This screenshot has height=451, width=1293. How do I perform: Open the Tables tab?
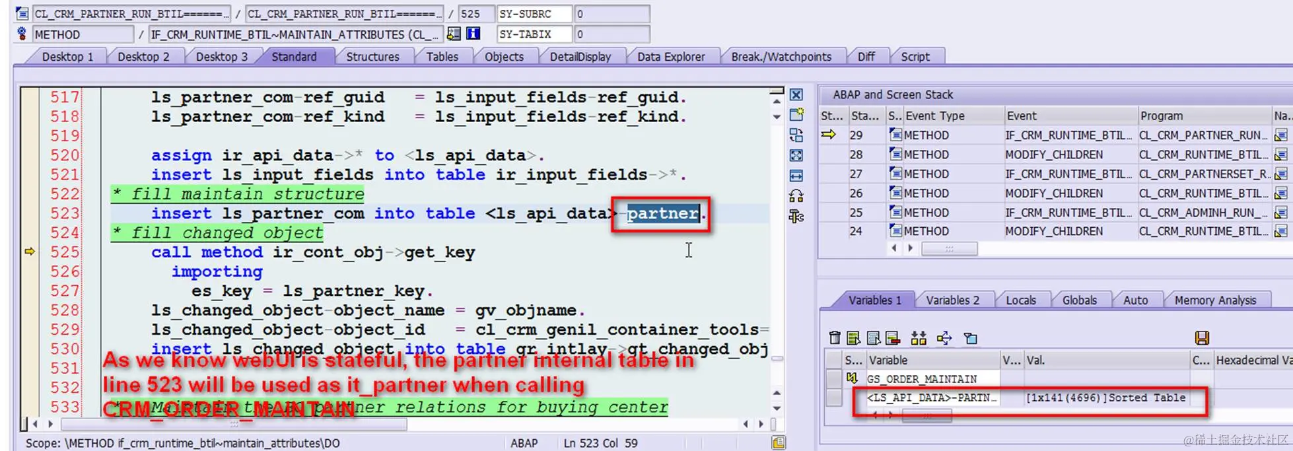[x=442, y=57]
